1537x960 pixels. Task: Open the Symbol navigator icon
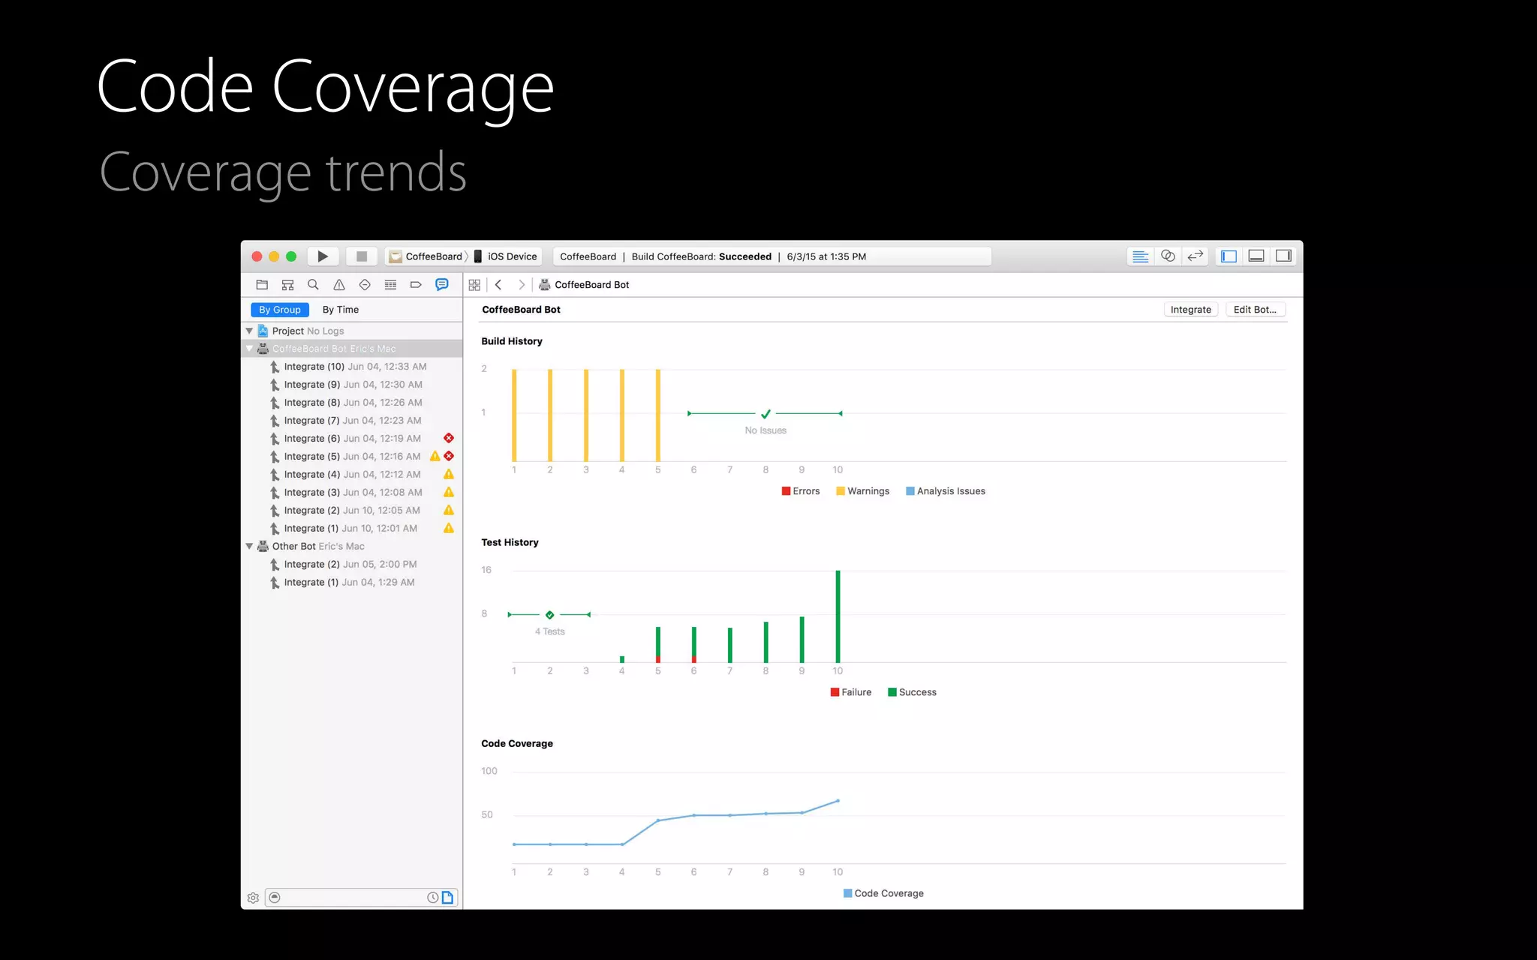(x=287, y=285)
